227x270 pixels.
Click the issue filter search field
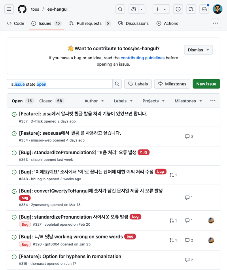pyautogui.click(x=60, y=84)
